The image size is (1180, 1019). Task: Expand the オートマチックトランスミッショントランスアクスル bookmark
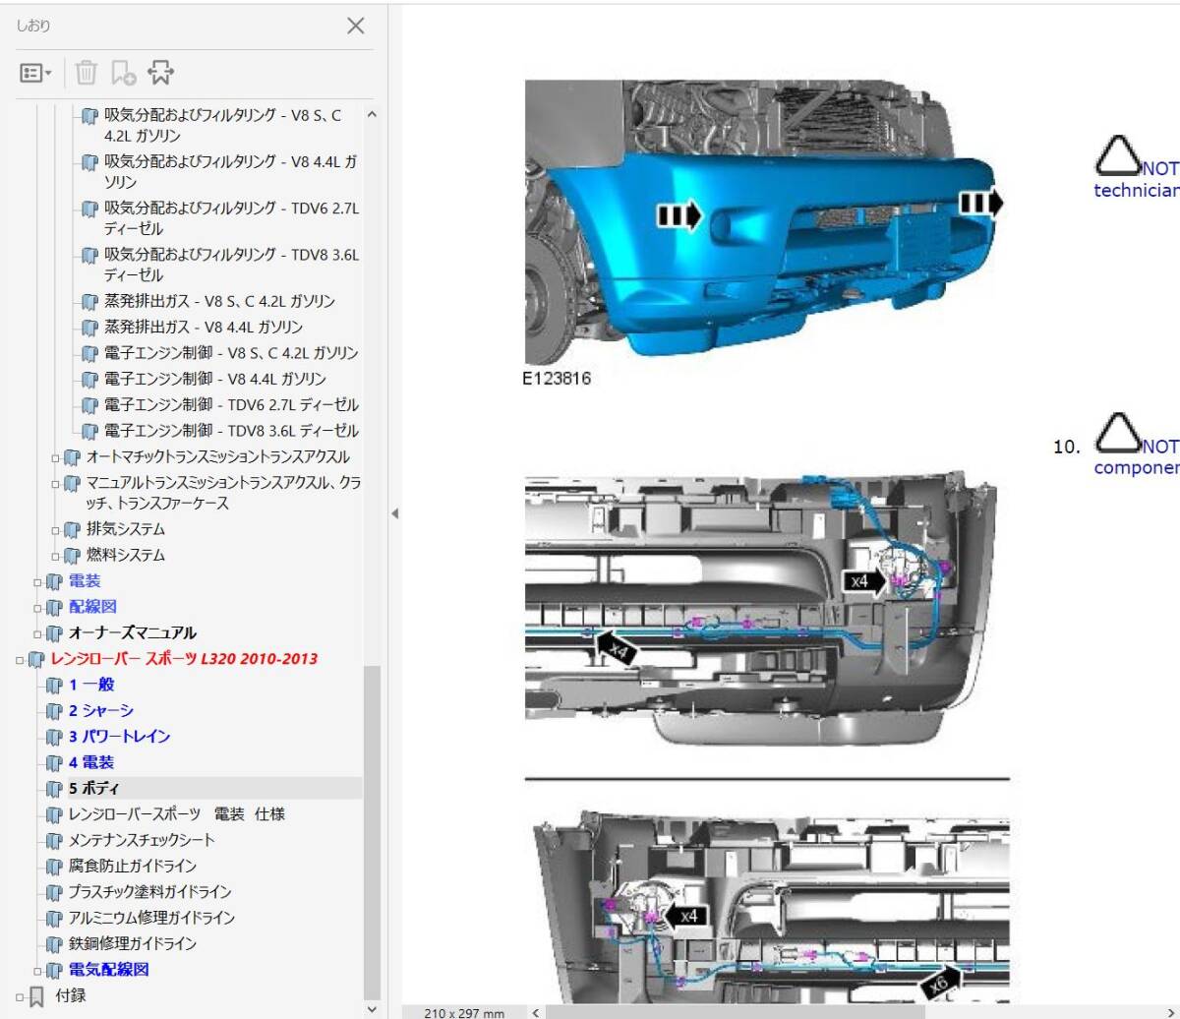(x=56, y=458)
